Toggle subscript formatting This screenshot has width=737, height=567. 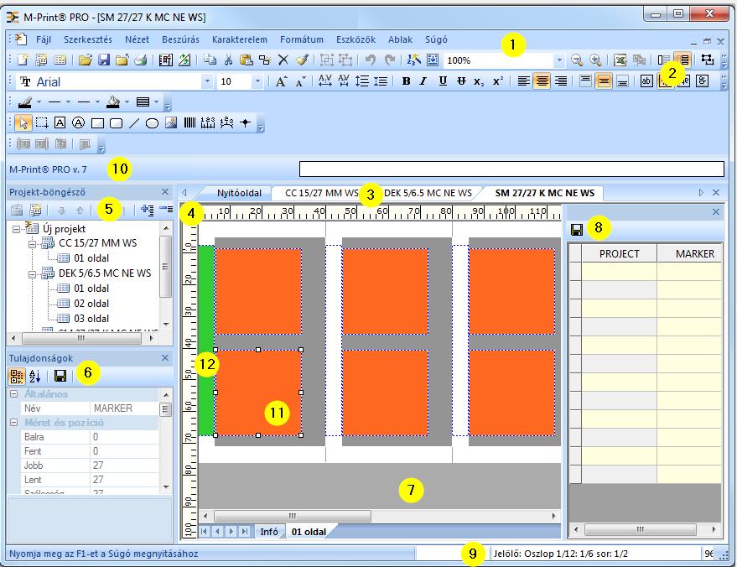(479, 81)
